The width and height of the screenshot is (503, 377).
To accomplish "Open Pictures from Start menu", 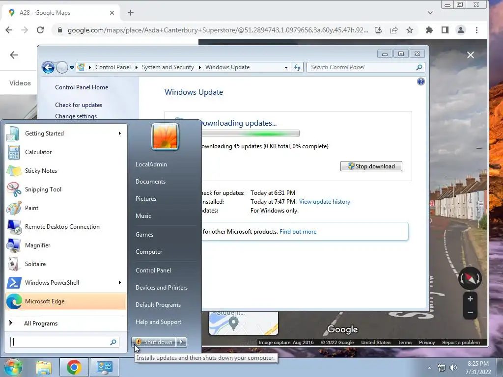I will tap(145, 199).
